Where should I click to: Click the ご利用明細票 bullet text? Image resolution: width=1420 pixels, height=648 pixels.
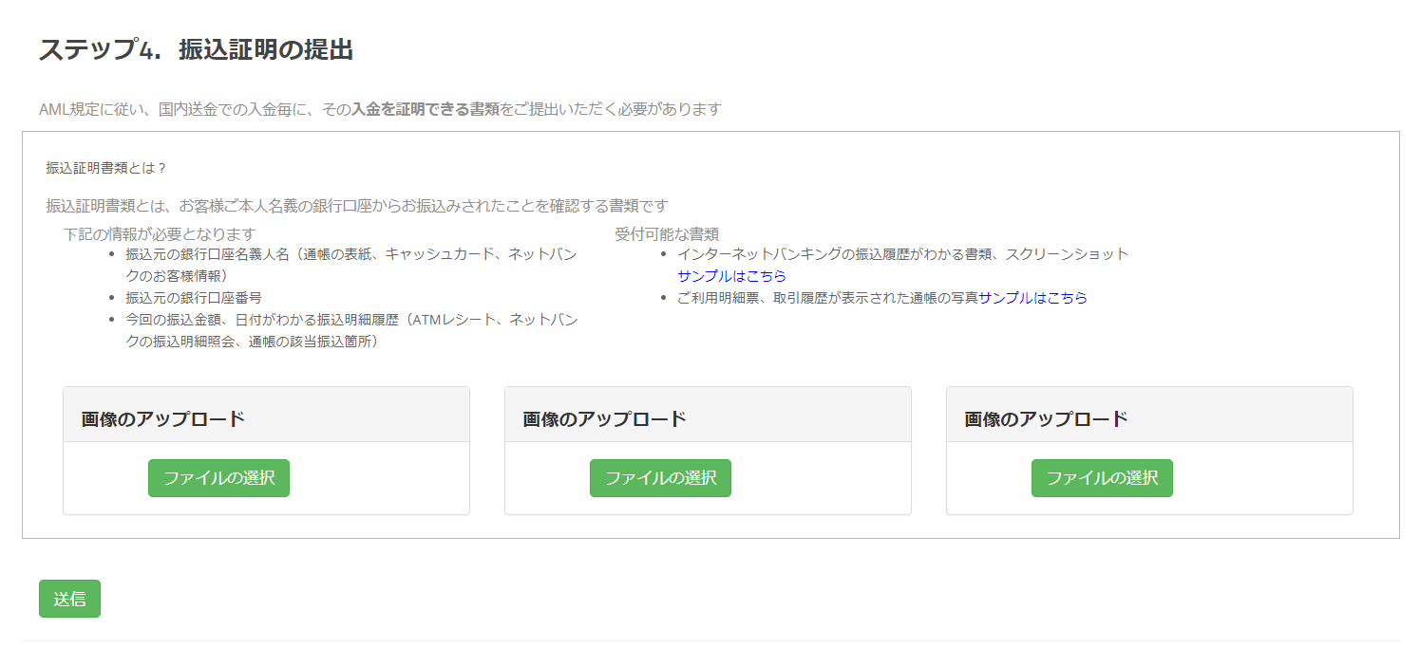(x=826, y=298)
